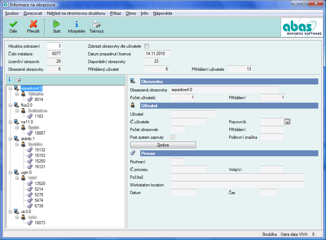Toggle the Post system zapnutý checkbox
The width and height of the screenshot is (326, 240).
pos(172,137)
